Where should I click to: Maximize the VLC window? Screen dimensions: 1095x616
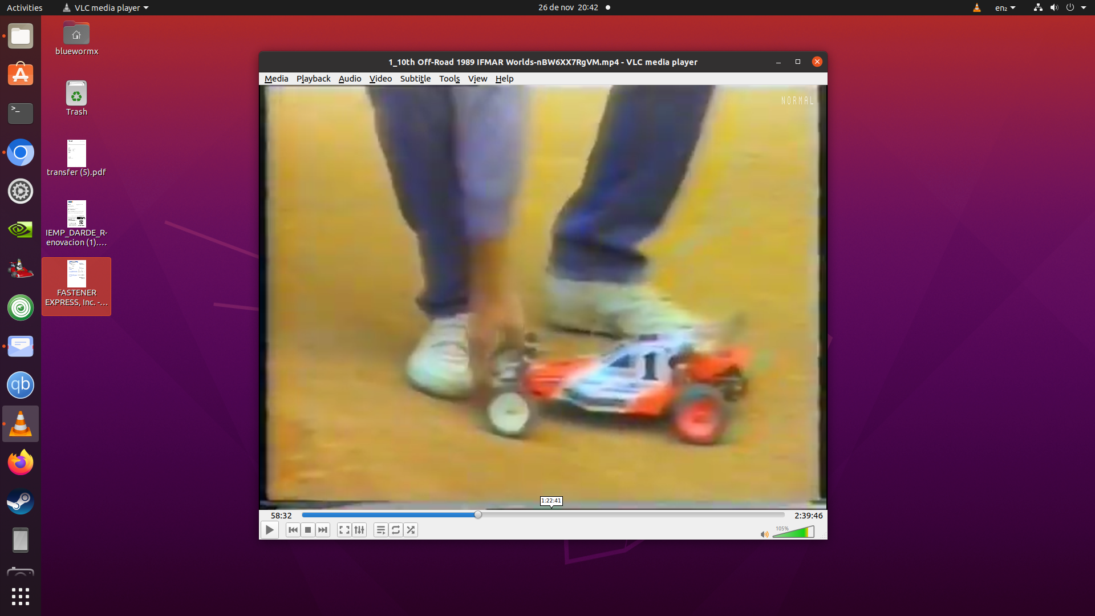pos(798,62)
